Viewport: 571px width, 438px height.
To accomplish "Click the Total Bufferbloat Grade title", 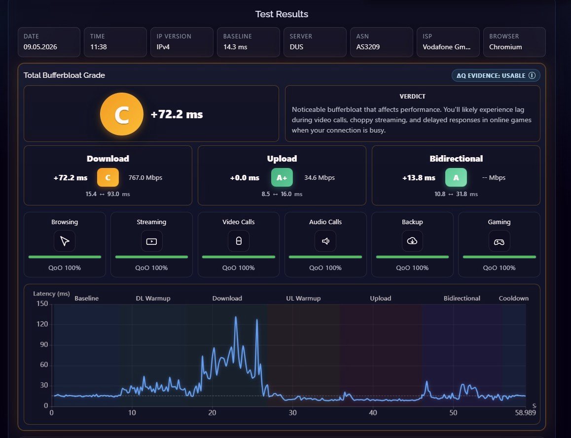I will tap(64, 75).
